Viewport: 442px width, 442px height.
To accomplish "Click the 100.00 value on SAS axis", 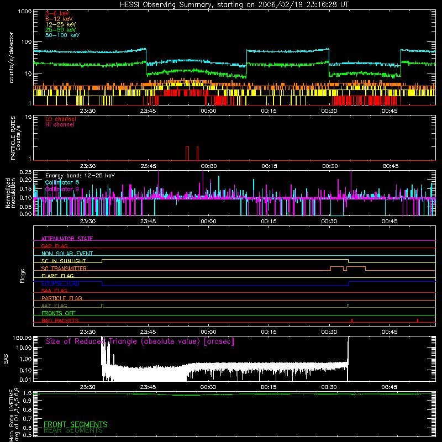I will [x=22, y=338].
